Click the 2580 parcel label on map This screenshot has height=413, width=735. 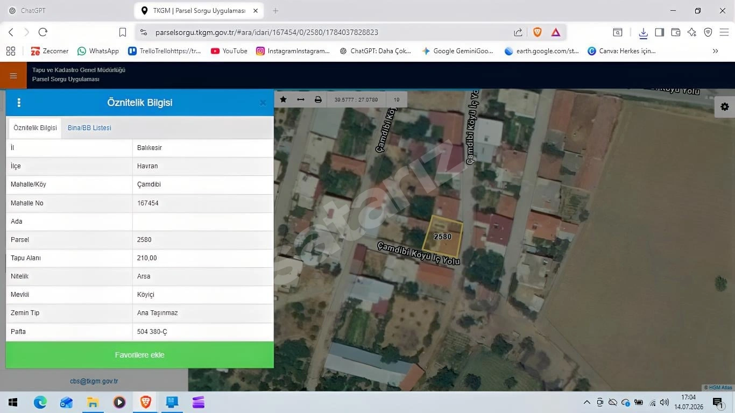point(442,237)
